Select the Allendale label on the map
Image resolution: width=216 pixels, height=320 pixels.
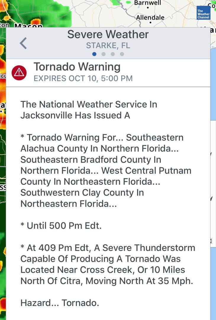tap(150, 17)
